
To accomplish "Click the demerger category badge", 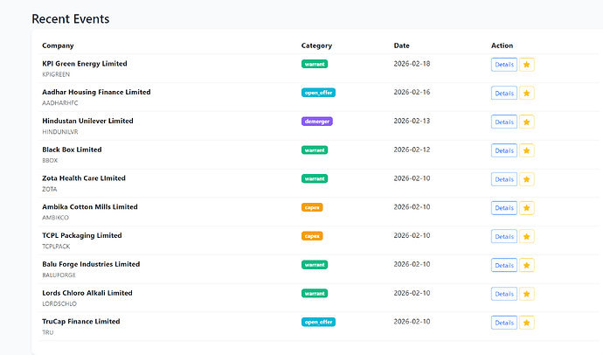I will click(x=316, y=122).
